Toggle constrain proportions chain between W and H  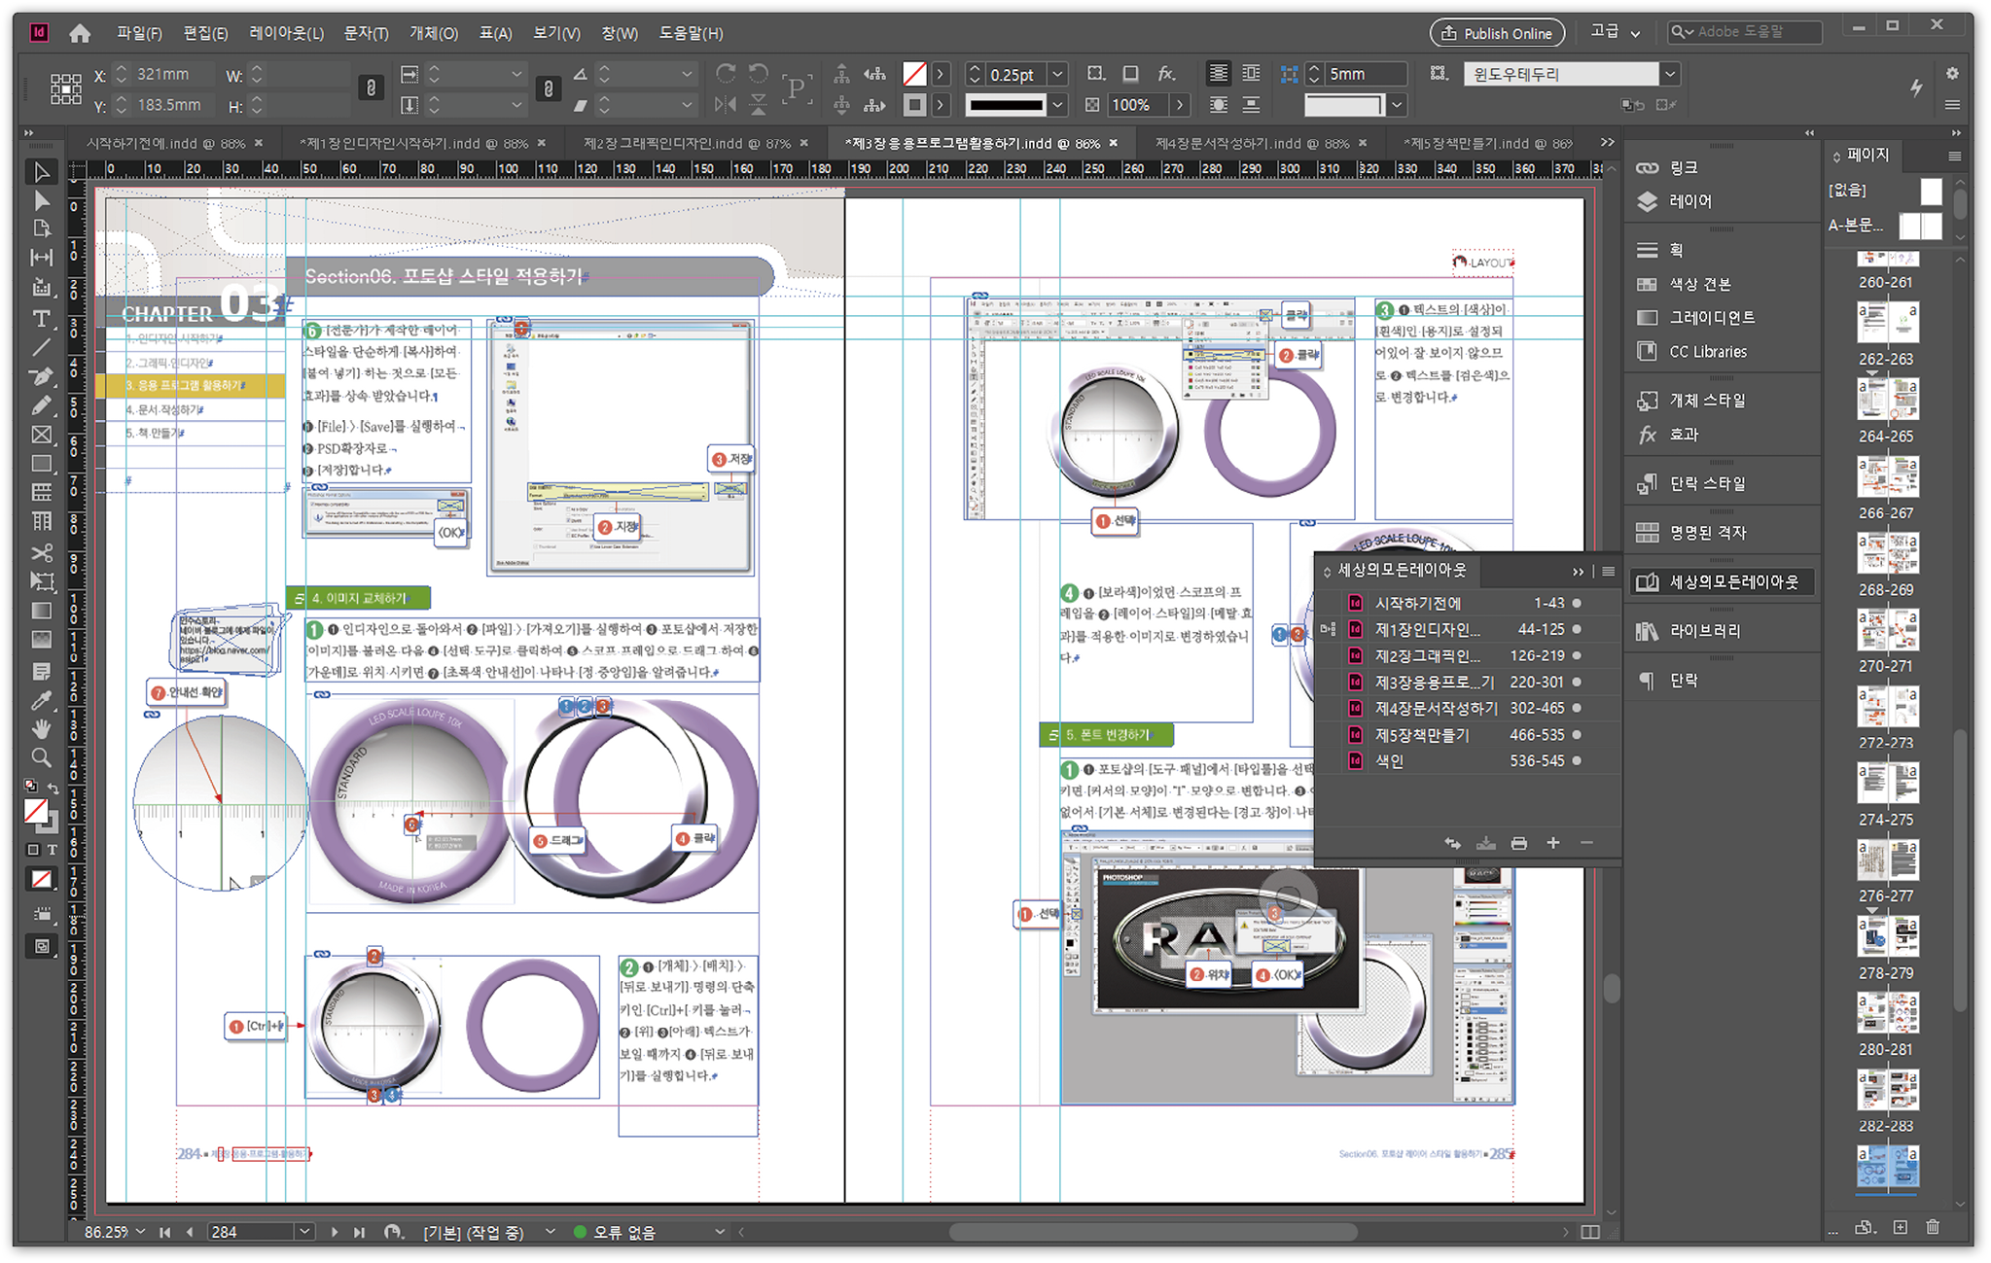(371, 88)
